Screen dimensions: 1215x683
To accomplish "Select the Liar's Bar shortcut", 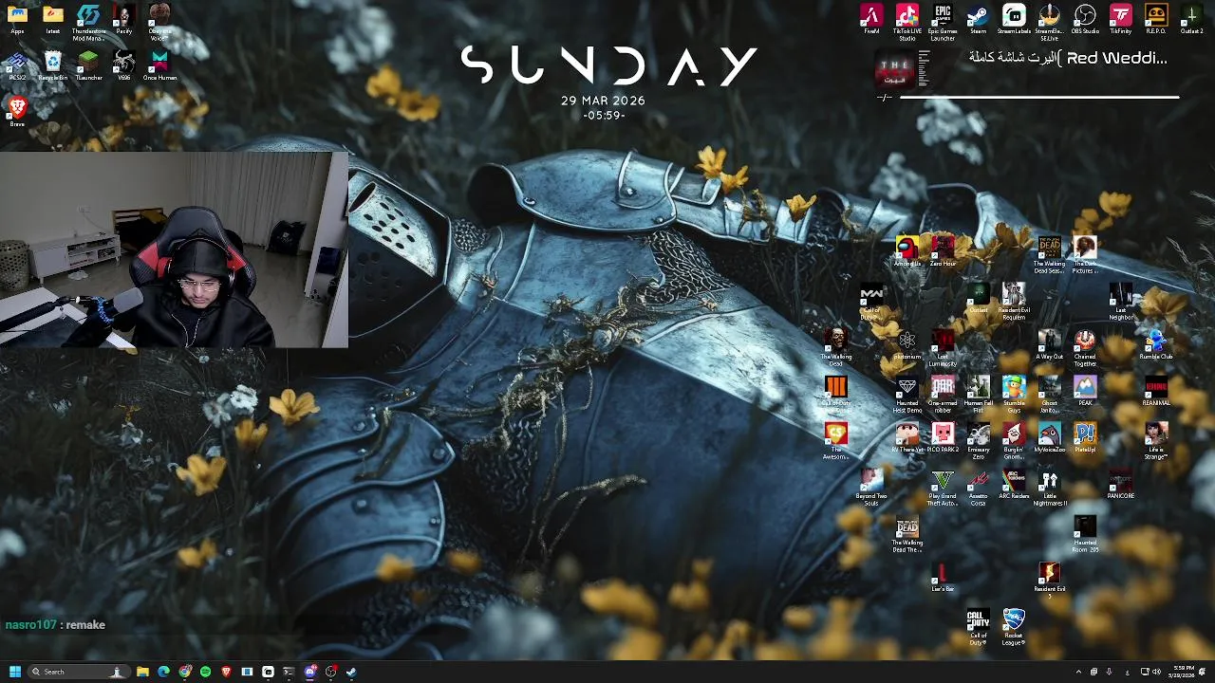I will pos(943,577).
